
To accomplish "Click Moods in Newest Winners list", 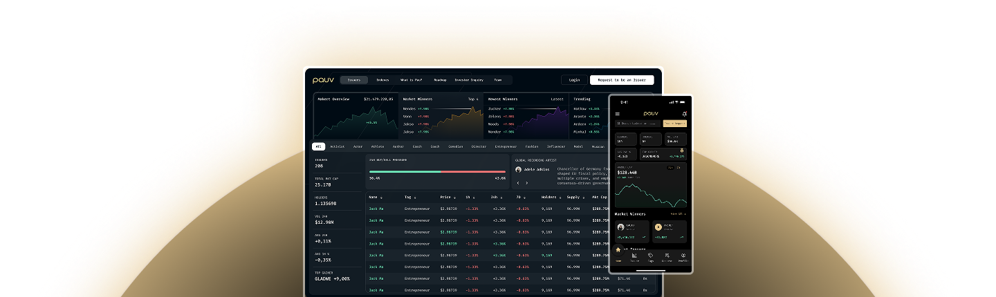I will [x=494, y=124].
